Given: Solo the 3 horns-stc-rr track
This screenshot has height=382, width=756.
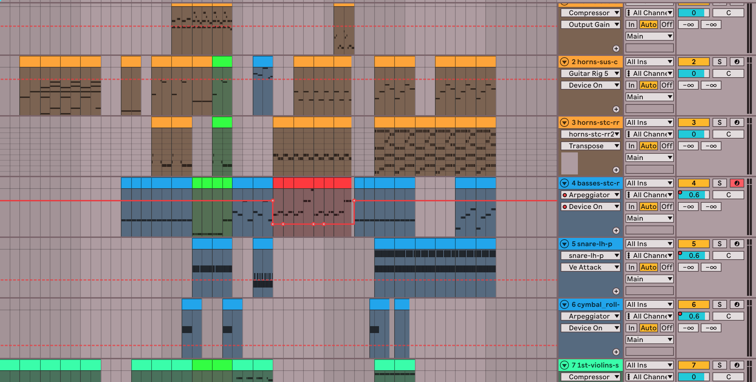Looking at the screenshot, I should (719, 122).
